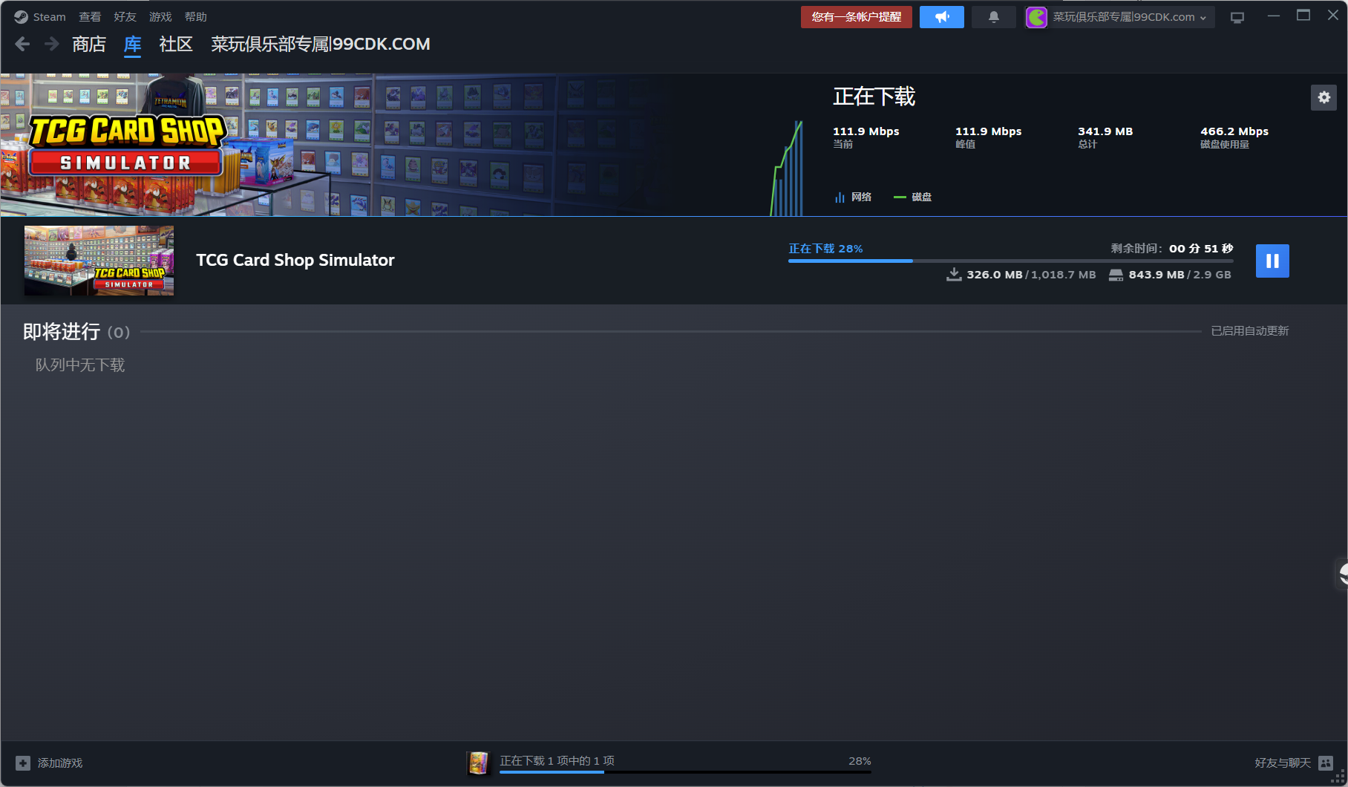
Task: Open the 查看 menu
Action: click(x=90, y=16)
